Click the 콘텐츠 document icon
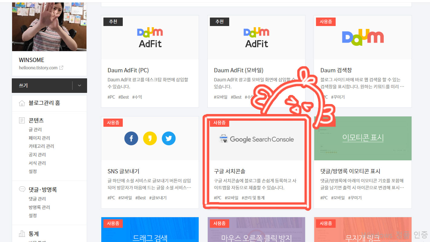The height and width of the screenshot is (242, 430). [22, 120]
